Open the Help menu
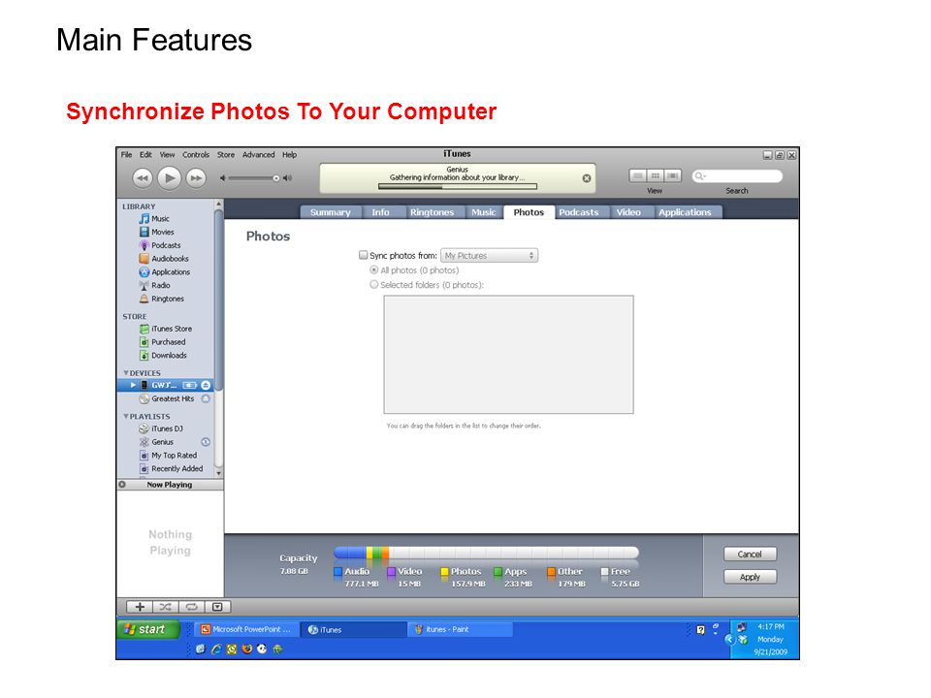 pyautogui.click(x=289, y=155)
